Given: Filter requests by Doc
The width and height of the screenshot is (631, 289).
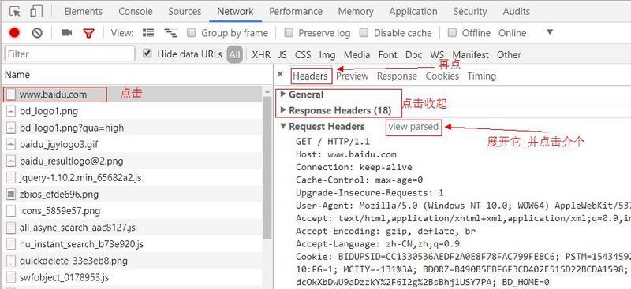Looking at the screenshot, I should tap(413, 54).
